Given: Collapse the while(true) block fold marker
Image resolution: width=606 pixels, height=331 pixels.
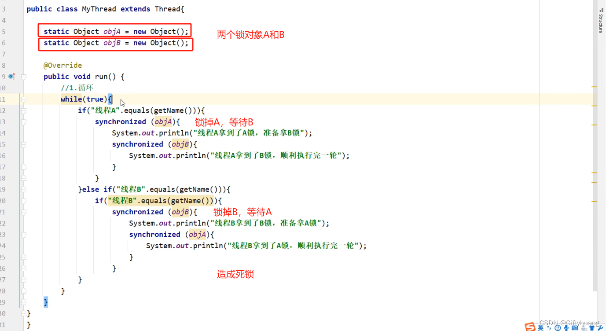Looking at the screenshot, I should (24, 99).
